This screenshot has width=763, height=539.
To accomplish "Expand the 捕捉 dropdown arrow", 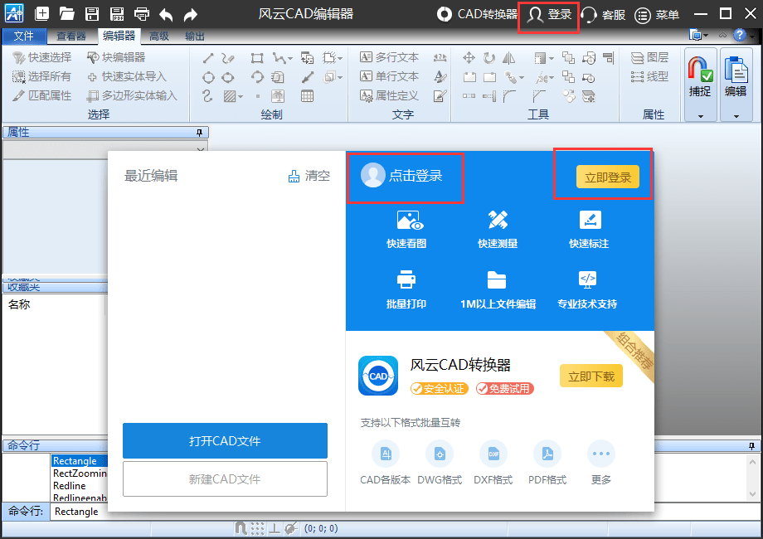I will click(x=701, y=116).
